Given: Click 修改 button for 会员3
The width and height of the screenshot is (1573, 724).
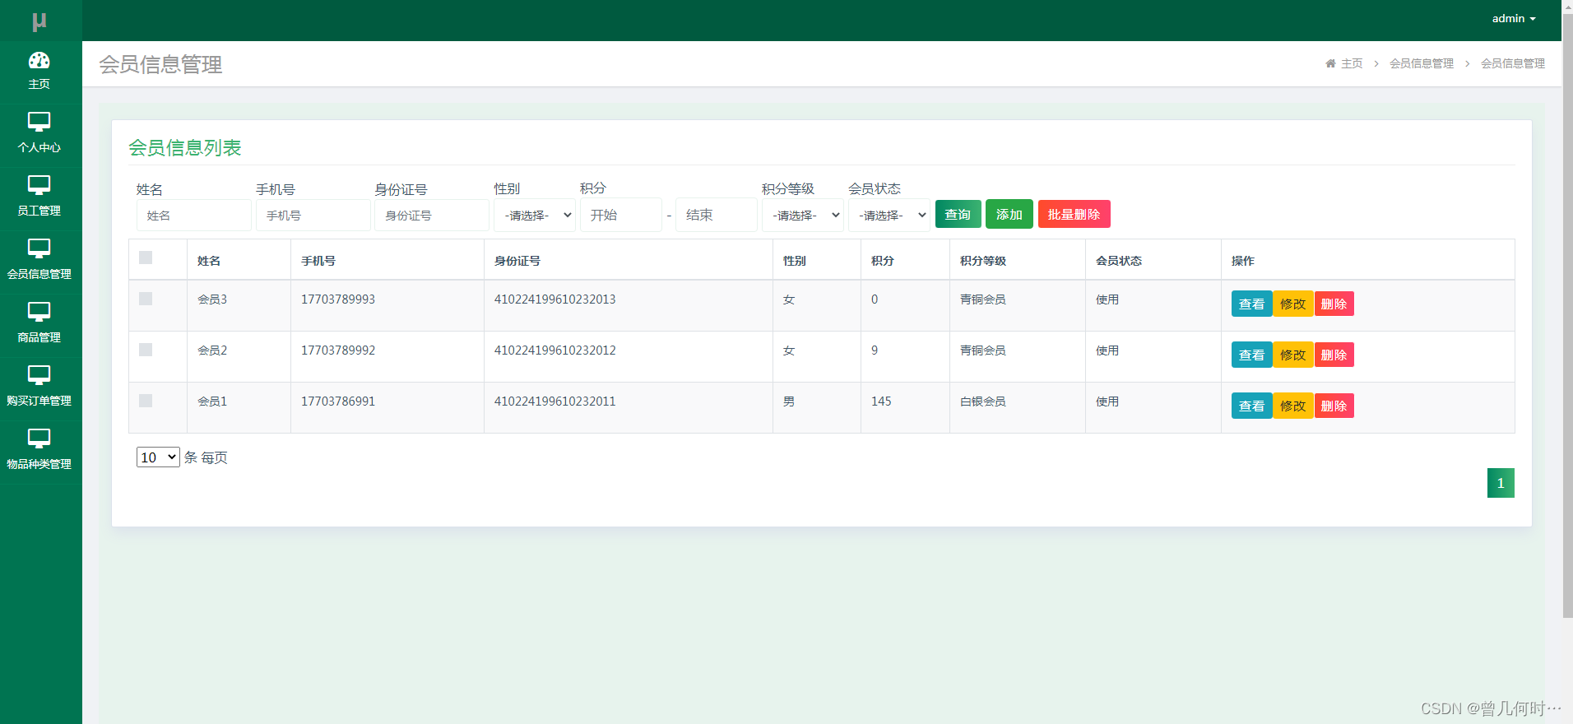Looking at the screenshot, I should (x=1292, y=304).
